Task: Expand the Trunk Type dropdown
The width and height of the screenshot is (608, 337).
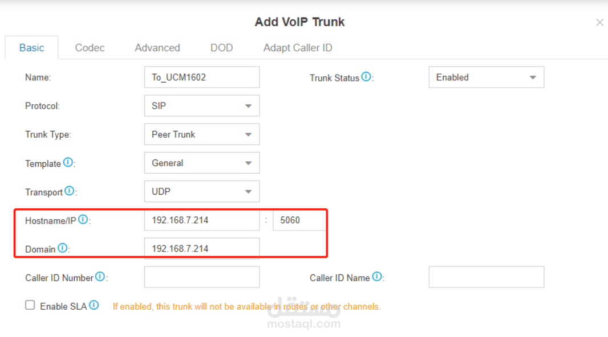Action: tap(202, 134)
